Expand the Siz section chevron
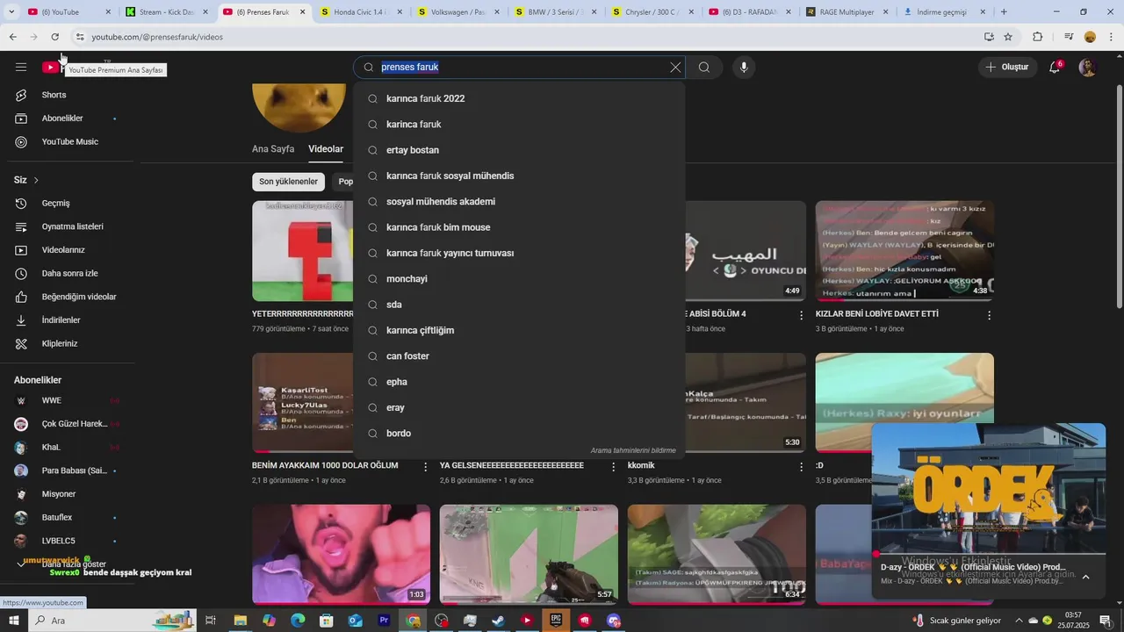 click(36, 180)
